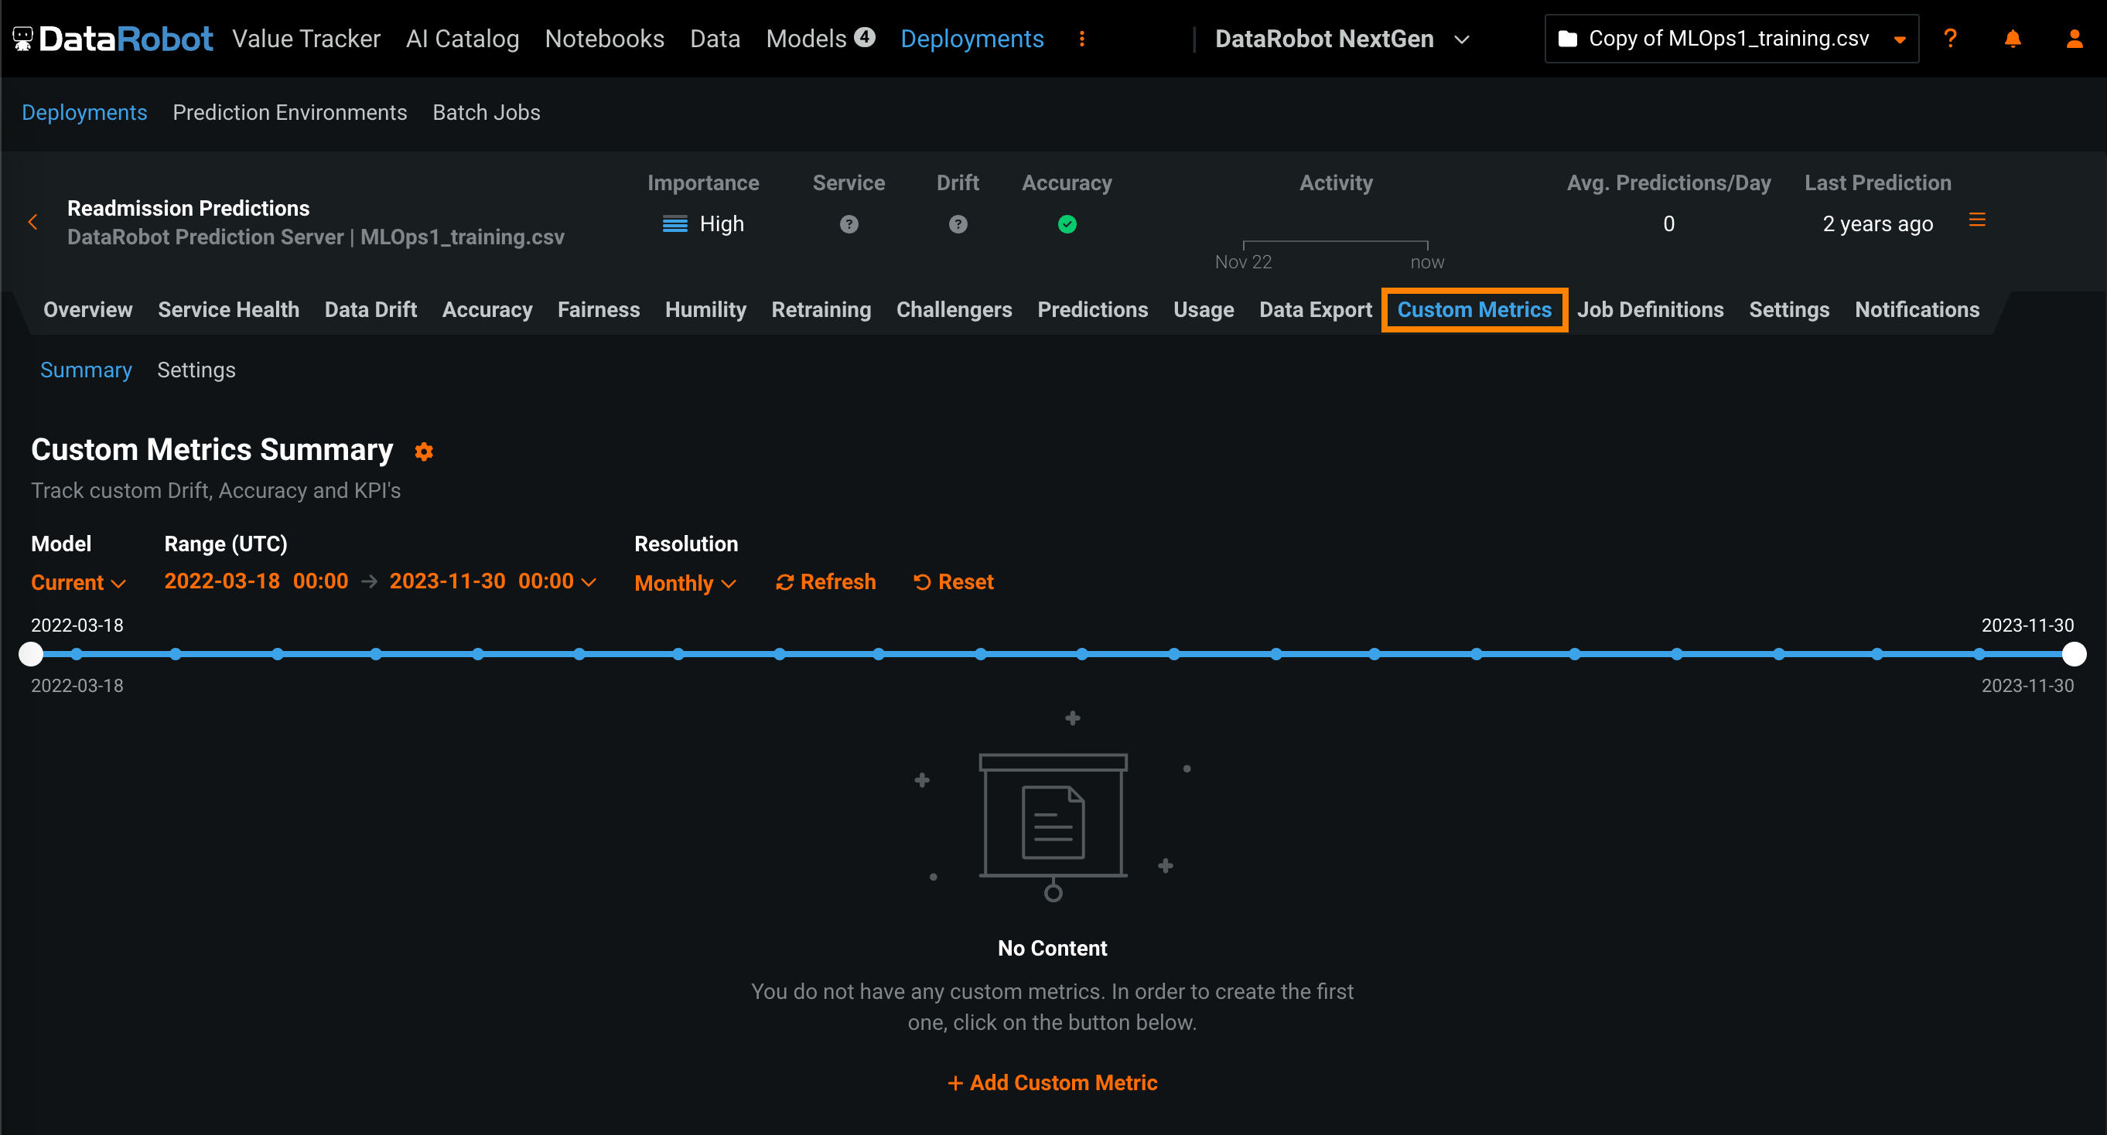
Task: Open the deployment actions hamburger menu
Action: 1977,220
